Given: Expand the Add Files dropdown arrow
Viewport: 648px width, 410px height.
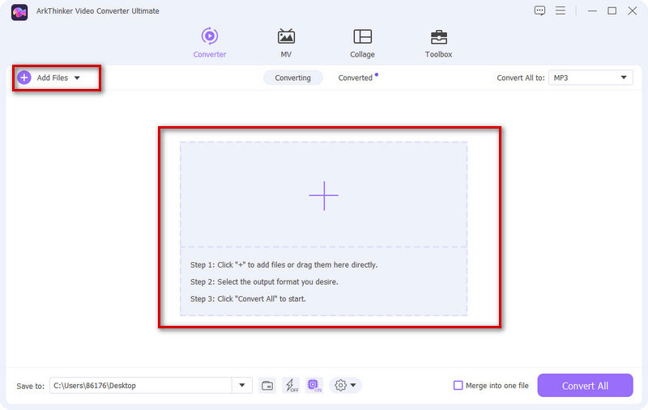Looking at the screenshot, I should point(77,78).
